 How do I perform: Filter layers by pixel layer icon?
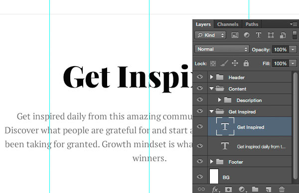click(x=235, y=35)
